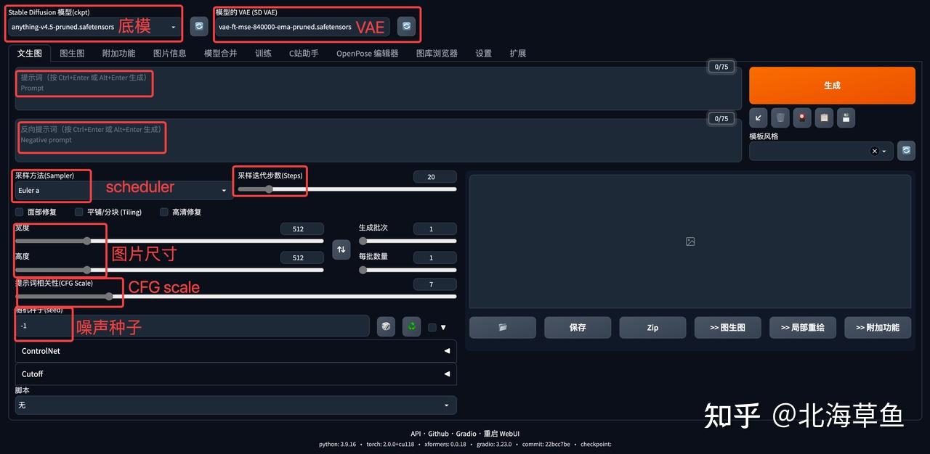This screenshot has width=930, height=454.
Task: Show extra networks via red card icon
Action: point(802,117)
